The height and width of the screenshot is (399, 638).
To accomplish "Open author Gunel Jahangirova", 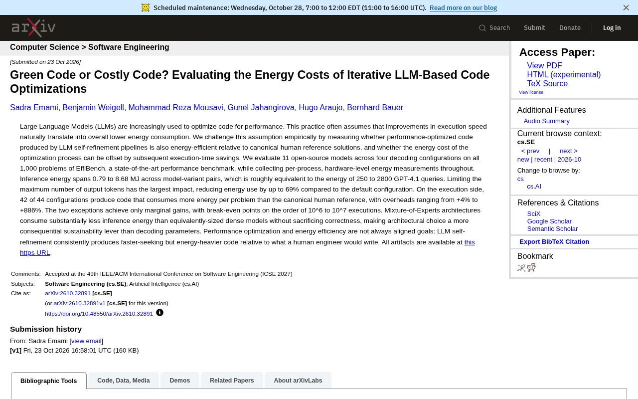I will [x=261, y=108].
